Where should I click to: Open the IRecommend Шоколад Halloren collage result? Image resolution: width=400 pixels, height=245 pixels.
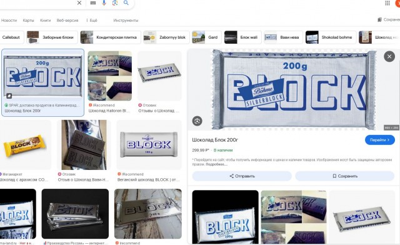pyautogui.click(x=110, y=76)
